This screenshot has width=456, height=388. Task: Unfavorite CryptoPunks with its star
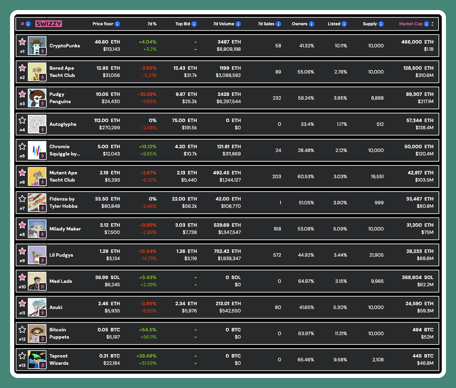tap(22, 42)
